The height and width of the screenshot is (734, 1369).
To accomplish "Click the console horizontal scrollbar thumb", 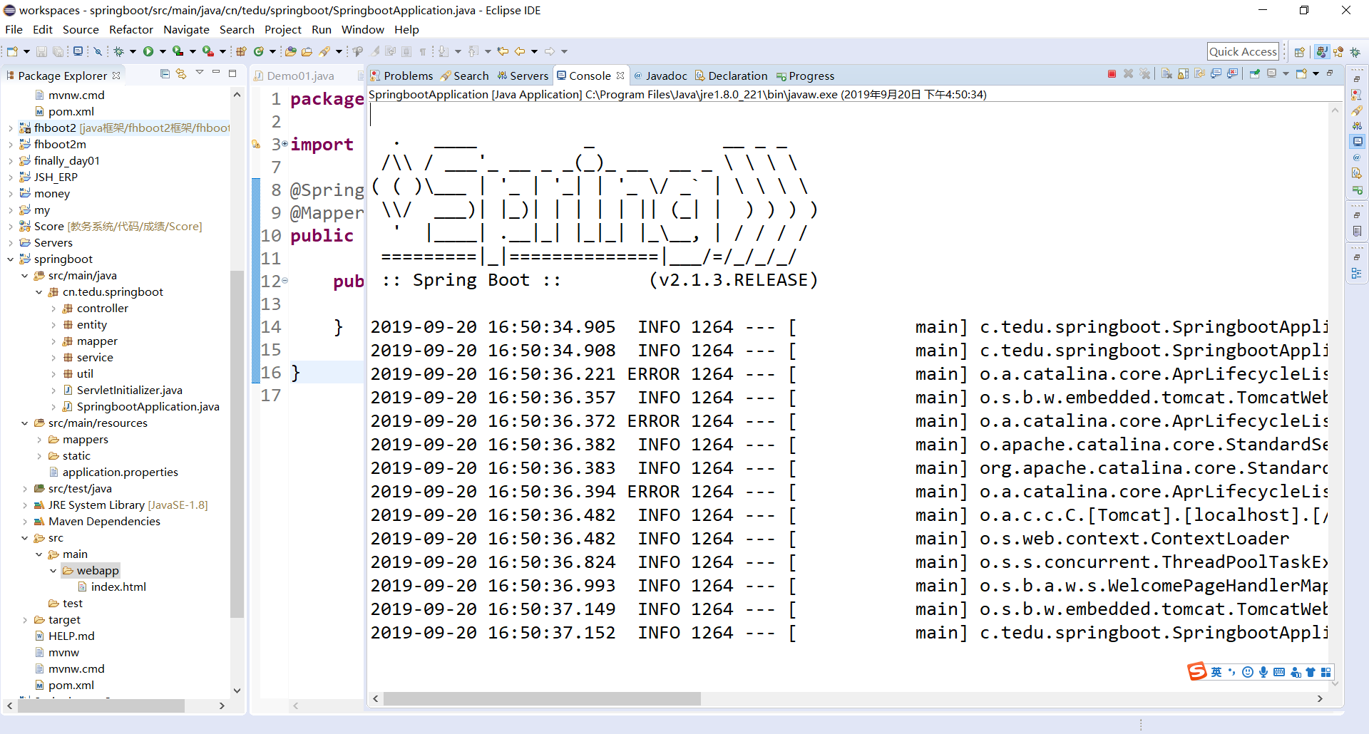I will (x=542, y=699).
